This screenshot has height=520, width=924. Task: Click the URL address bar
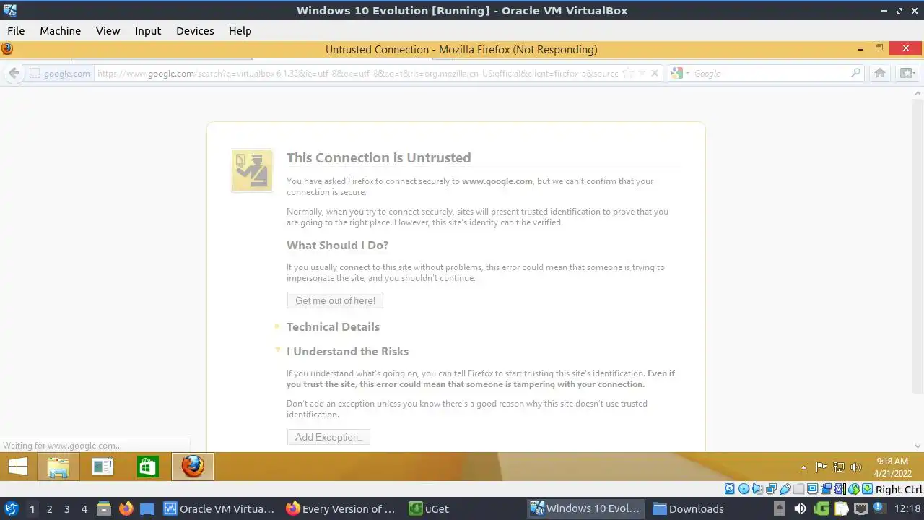tap(358, 73)
